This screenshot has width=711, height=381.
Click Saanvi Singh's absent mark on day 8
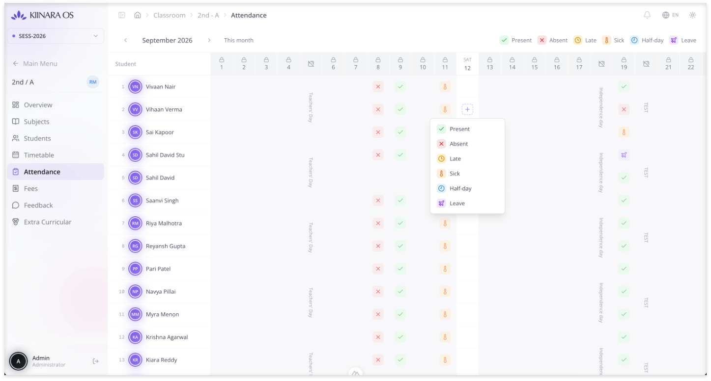coord(378,201)
